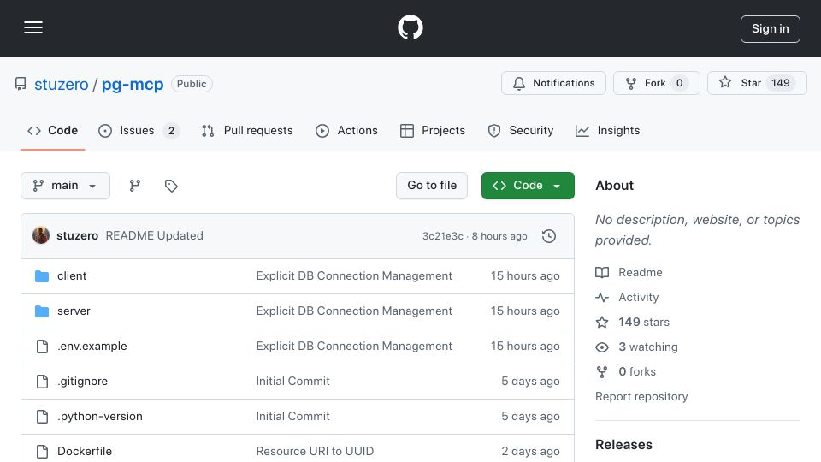Viewport: 821px width, 462px height.
Task: View branches via the branch icon
Action: coord(135,186)
